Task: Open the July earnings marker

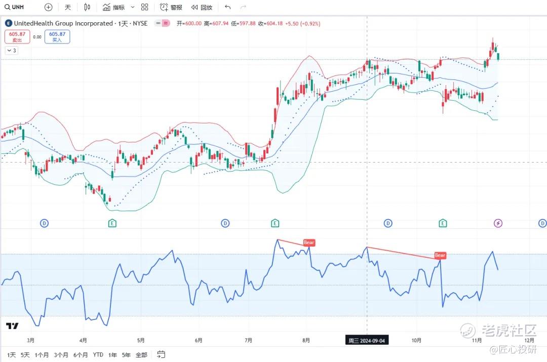Action: (x=275, y=223)
